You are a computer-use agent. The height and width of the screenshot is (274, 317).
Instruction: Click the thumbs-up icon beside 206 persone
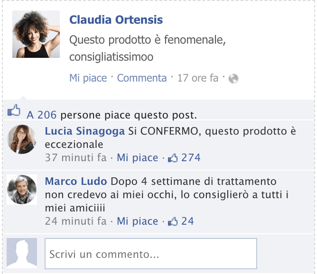(14, 110)
